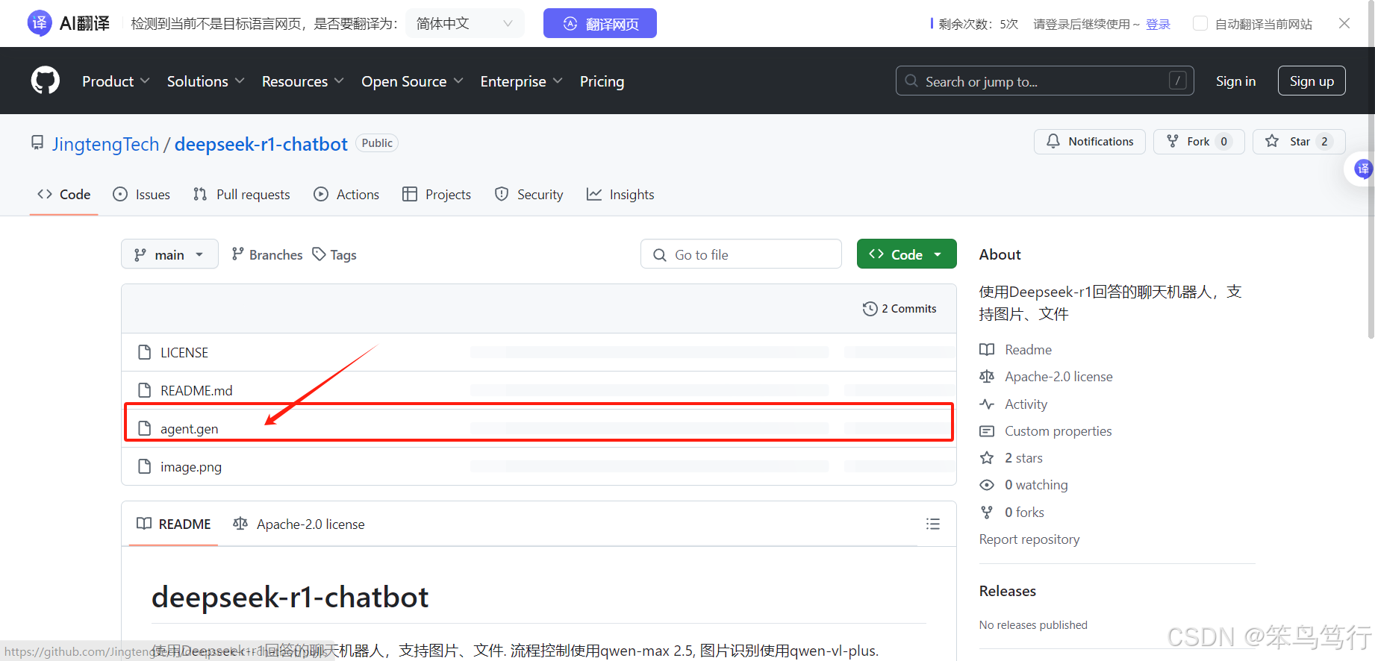The height and width of the screenshot is (661, 1375).
Task: Close the translation bar
Action: click(x=1344, y=23)
